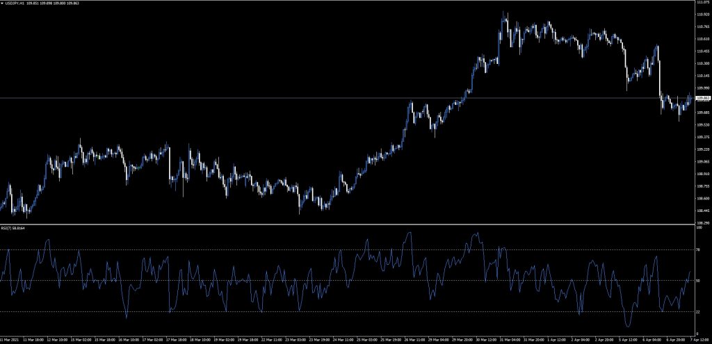This screenshot has width=712, height=344.
Task: Click the RSI 78 overbought level label
Action: pos(697,249)
